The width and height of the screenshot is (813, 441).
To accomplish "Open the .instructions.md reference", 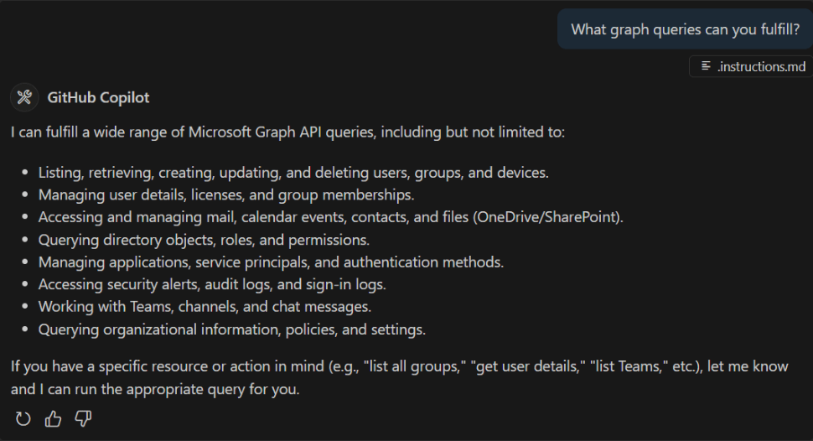I will click(x=760, y=66).
